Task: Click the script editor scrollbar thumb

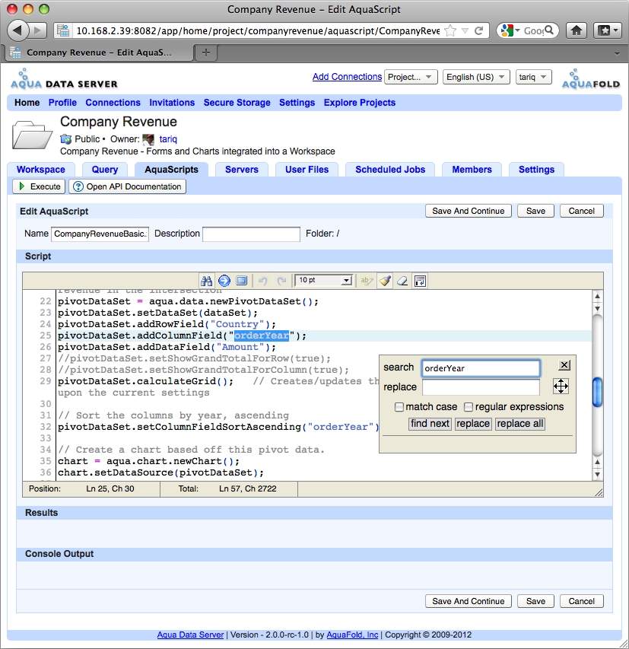Action: tap(597, 393)
